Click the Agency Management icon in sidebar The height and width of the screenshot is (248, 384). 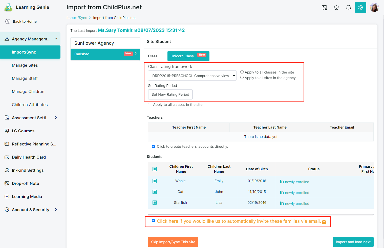[x=7, y=39]
